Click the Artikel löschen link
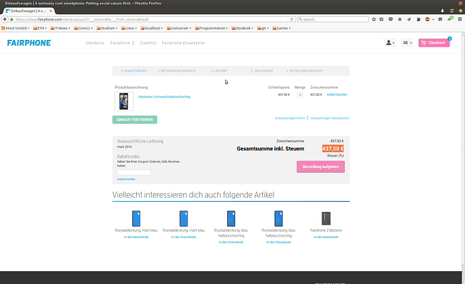The width and height of the screenshot is (465, 284). [337, 94]
